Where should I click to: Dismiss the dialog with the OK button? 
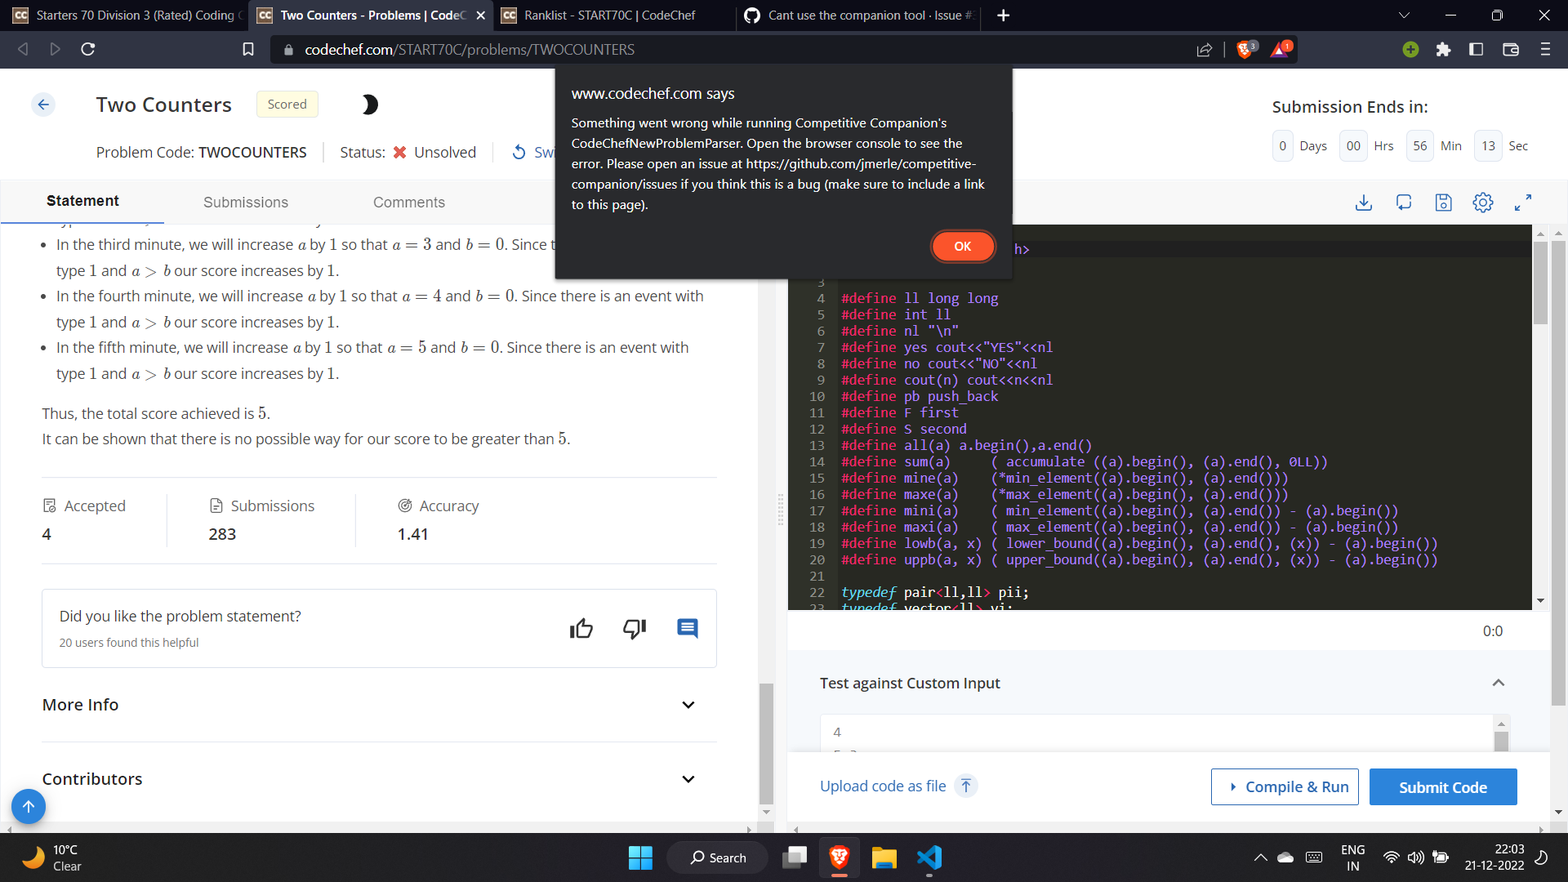click(963, 246)
